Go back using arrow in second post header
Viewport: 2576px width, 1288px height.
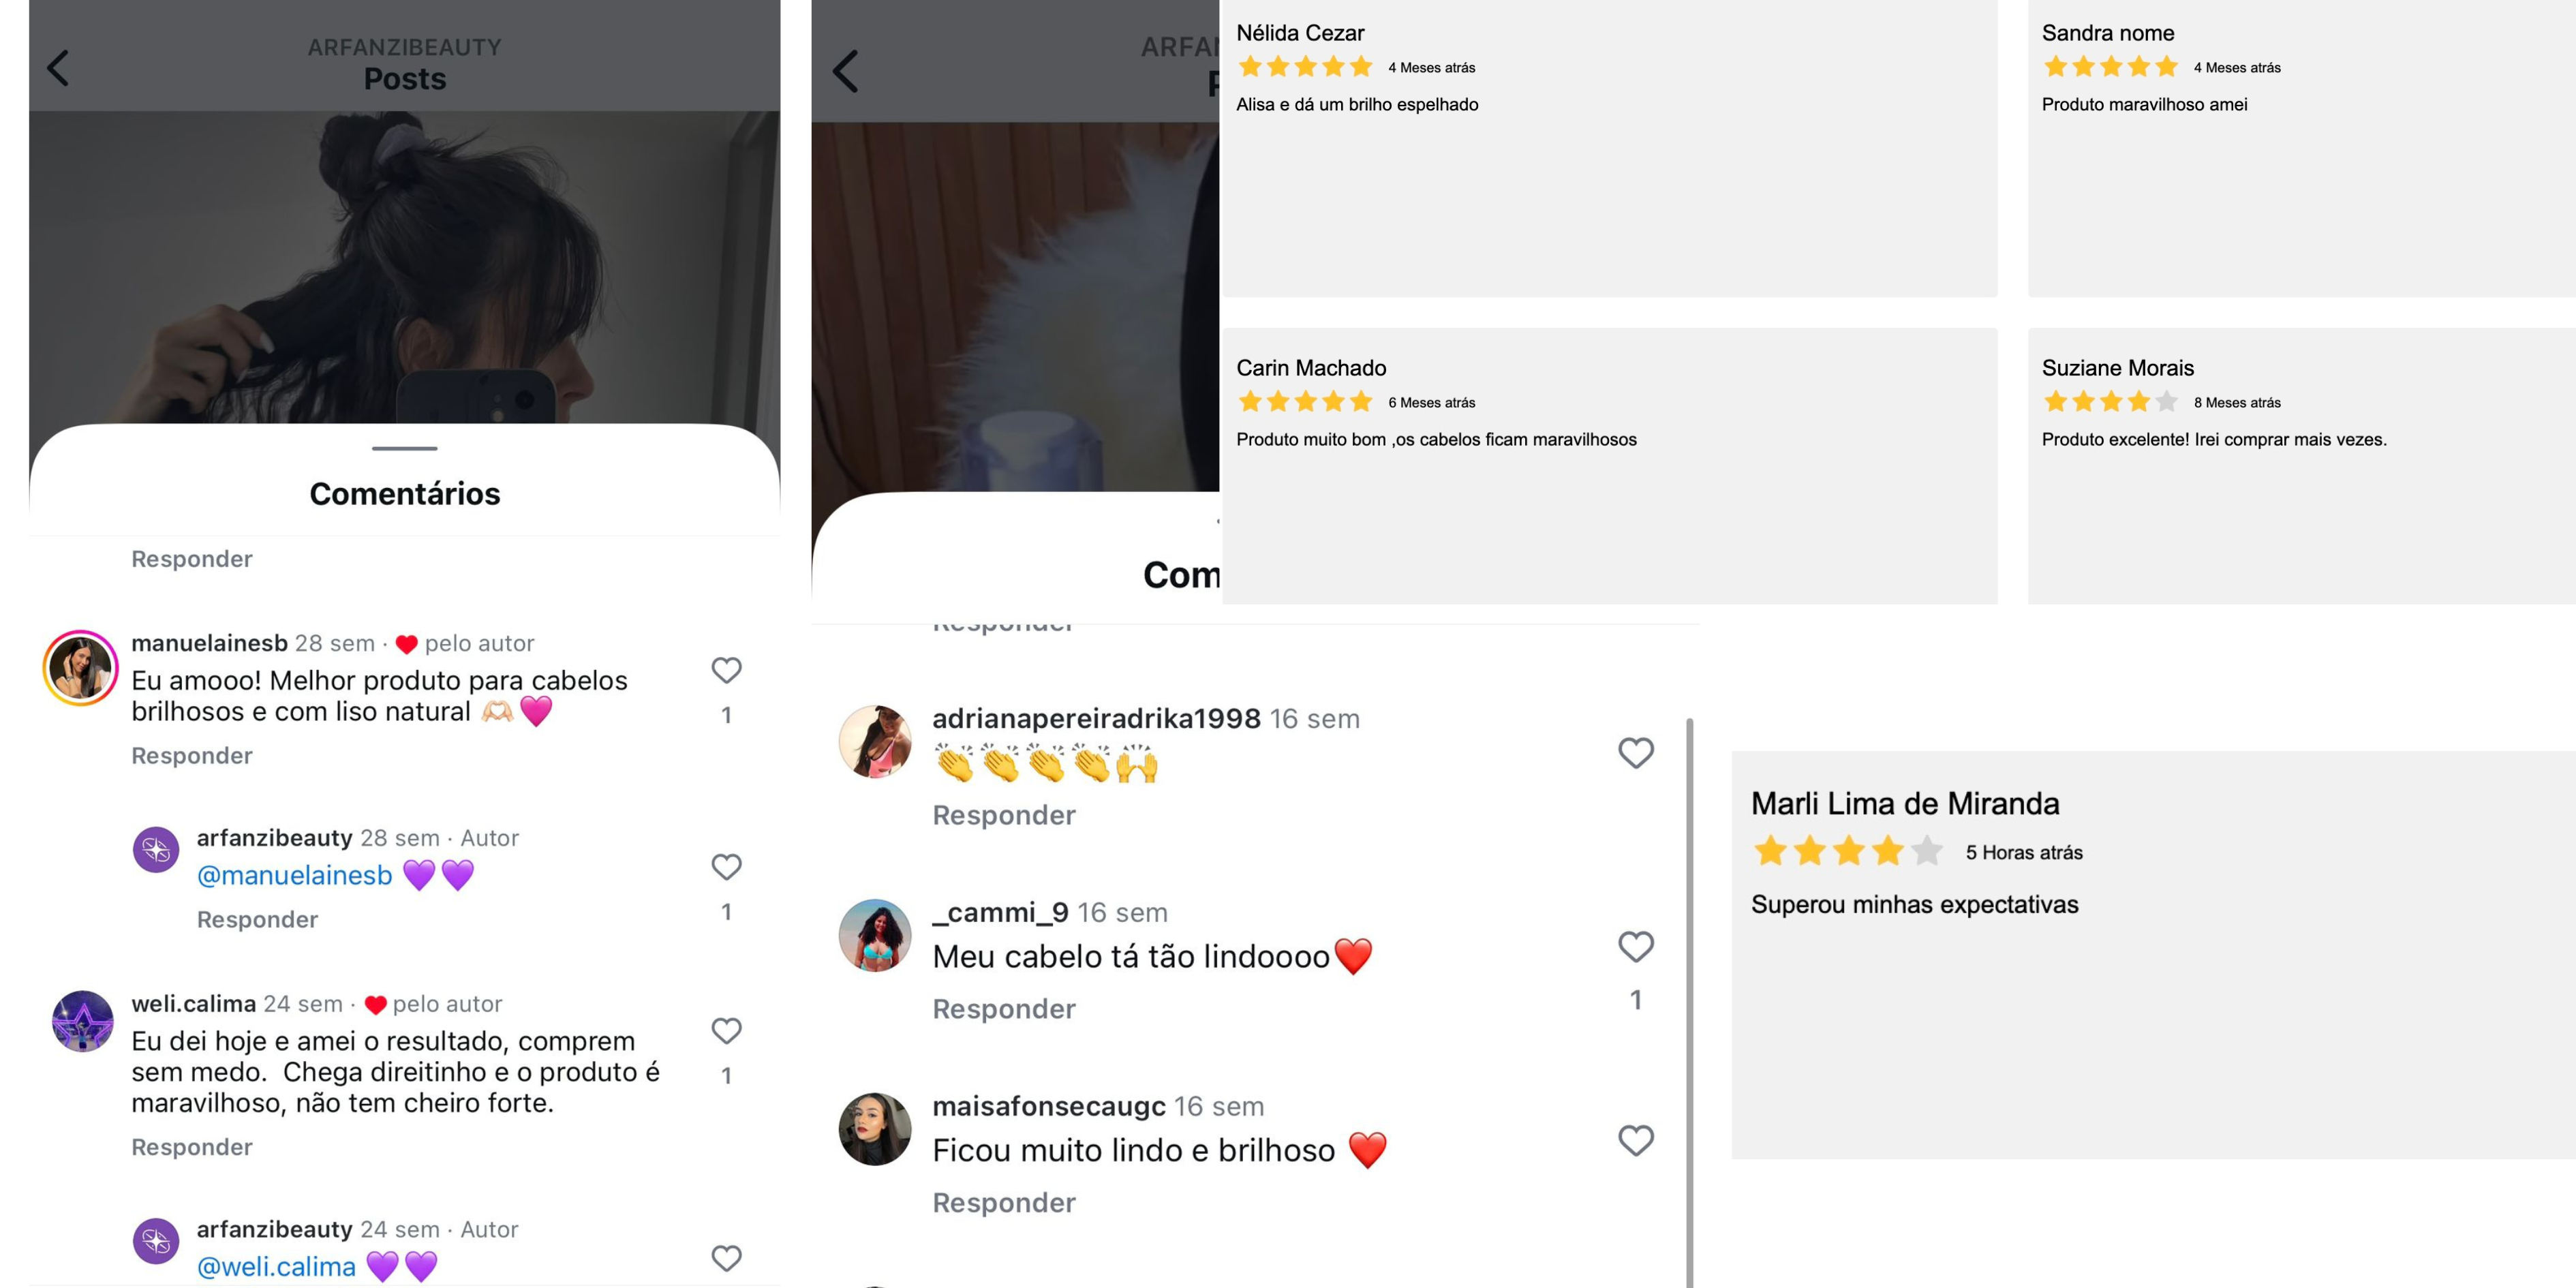(x=845, y=71)
